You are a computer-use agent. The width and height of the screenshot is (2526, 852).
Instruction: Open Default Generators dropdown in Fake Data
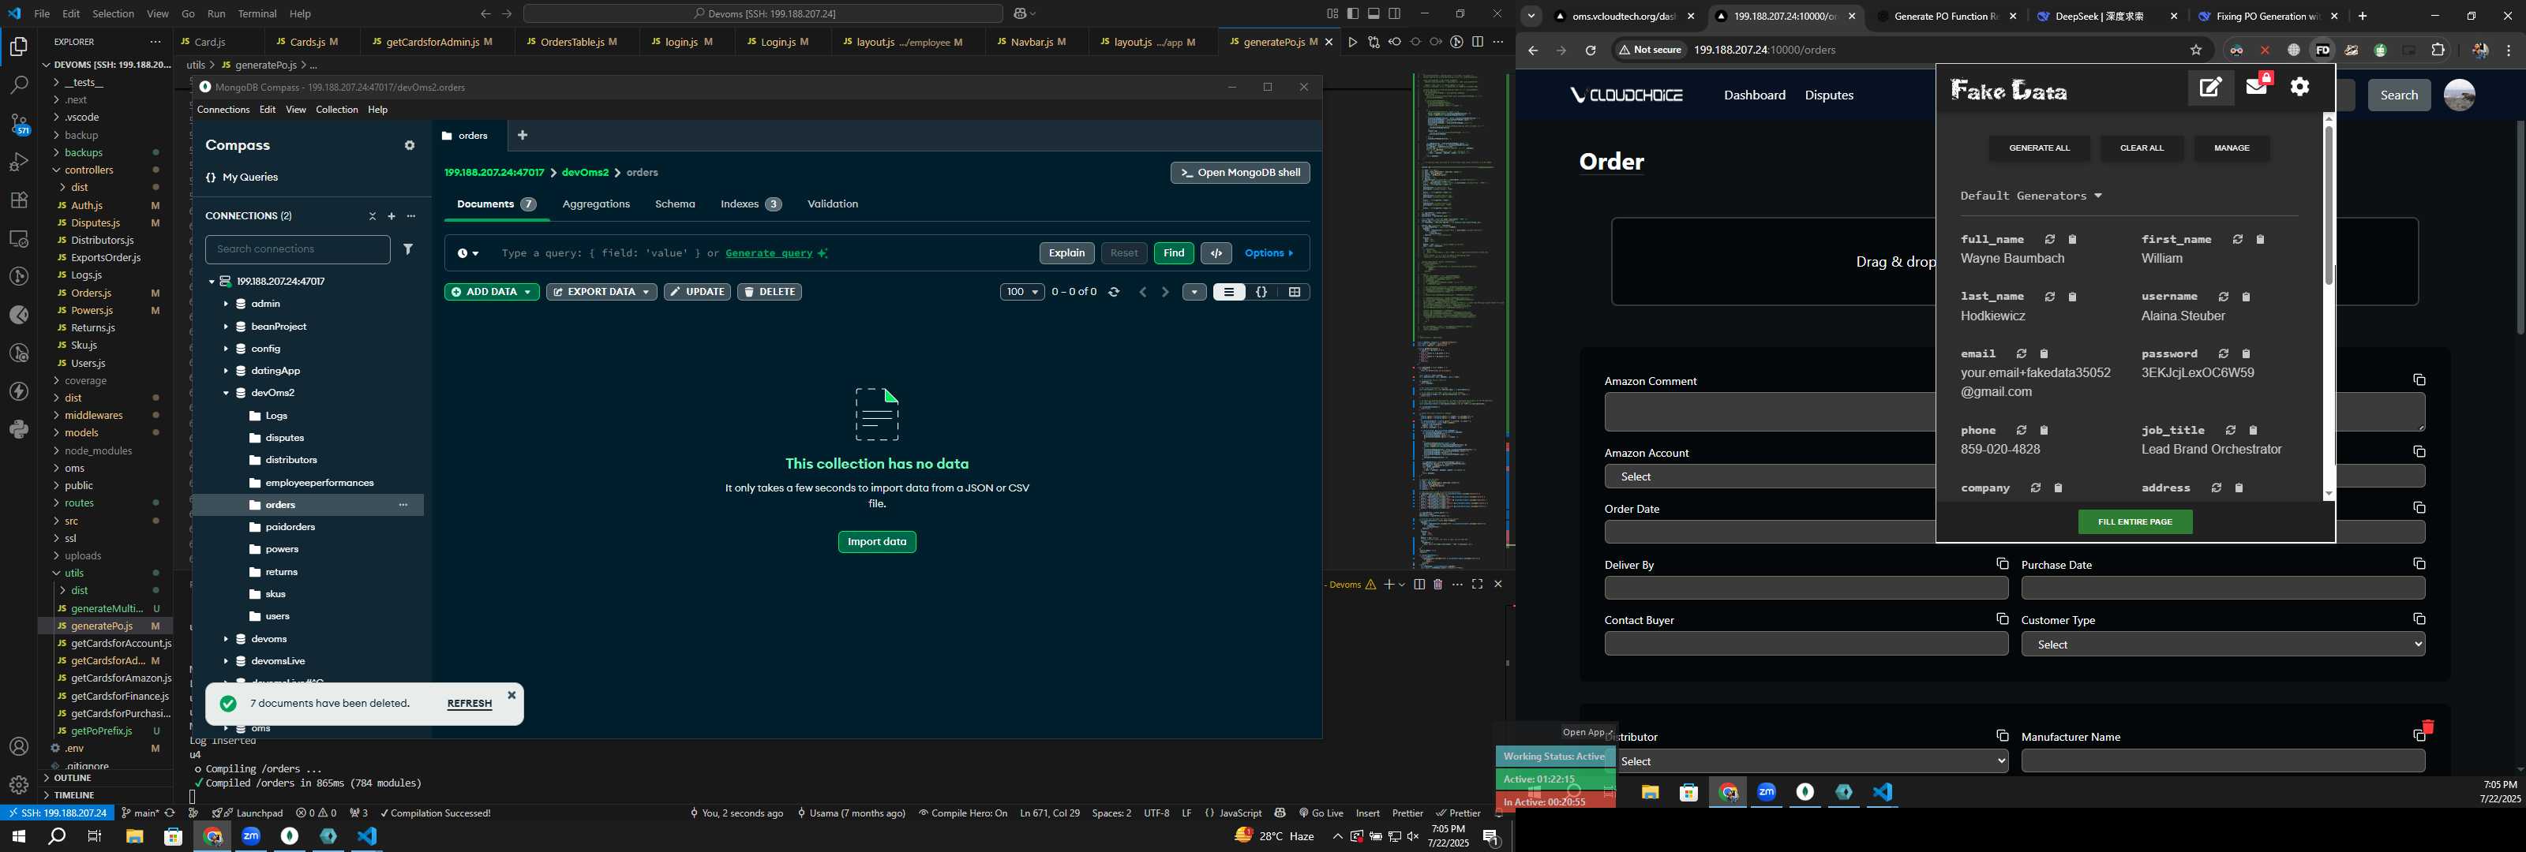tap(2031, 196)
